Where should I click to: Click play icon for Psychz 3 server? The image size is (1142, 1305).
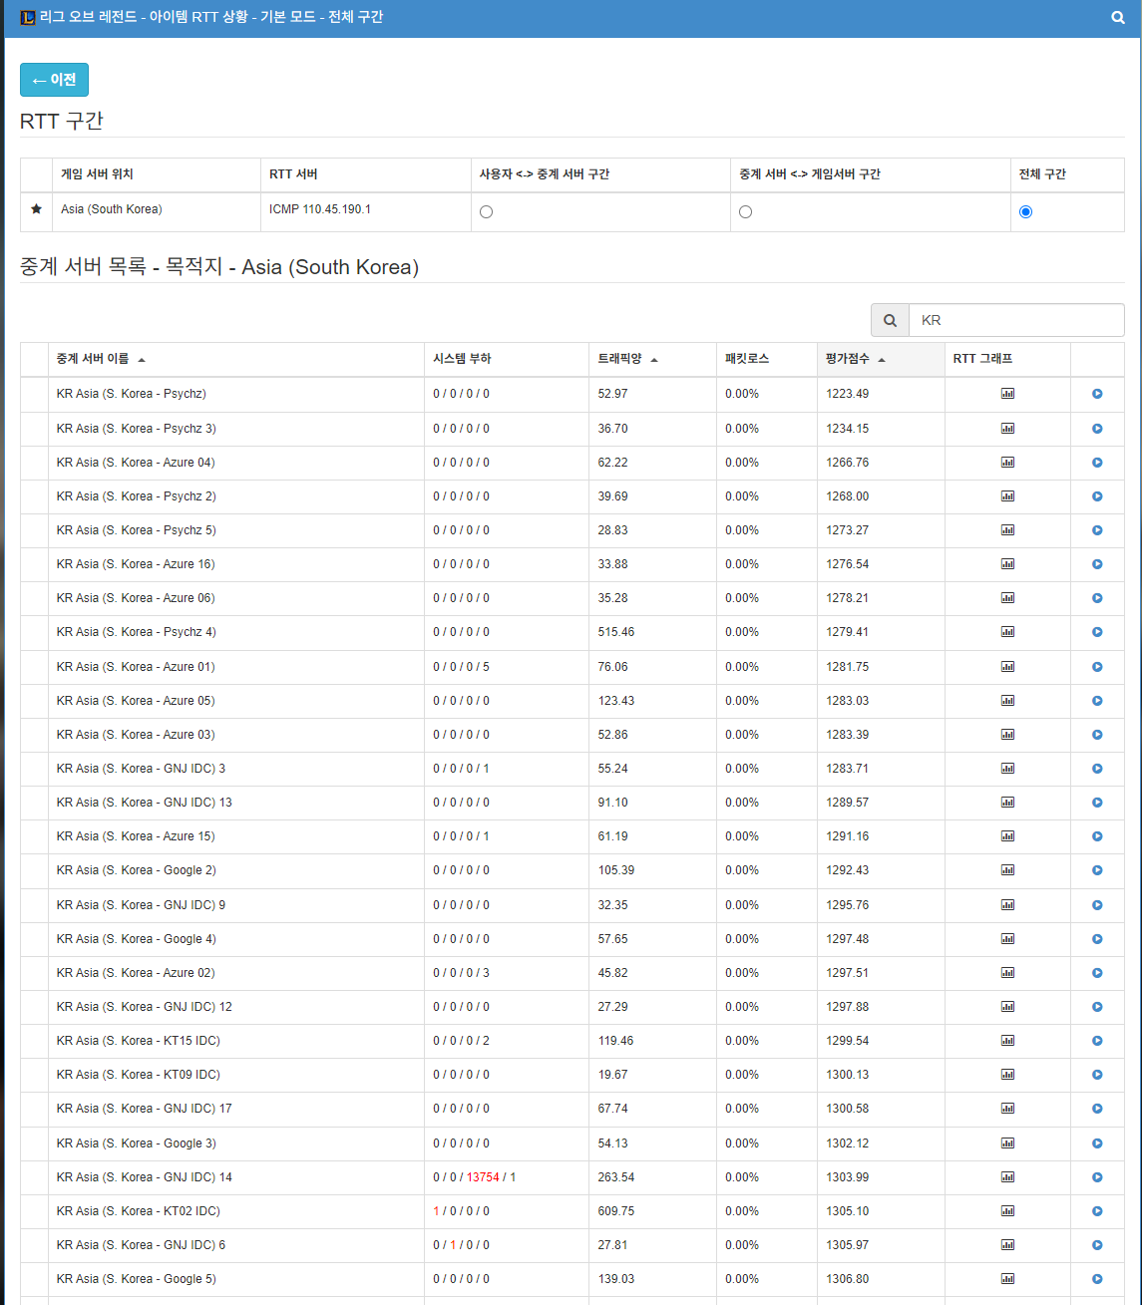pyautogui.click(x=1097, y=429)
